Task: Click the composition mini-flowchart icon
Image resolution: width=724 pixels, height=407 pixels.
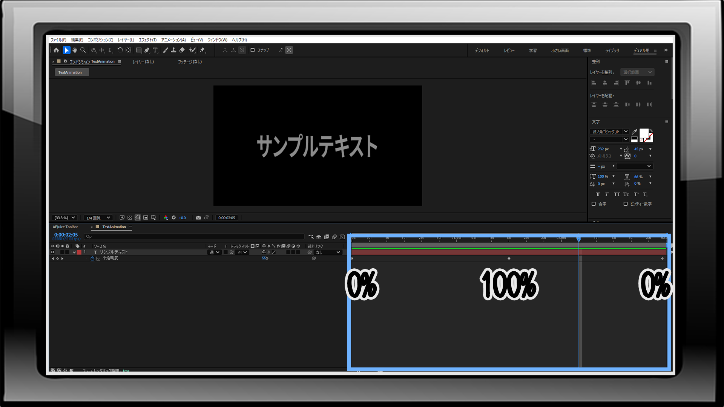Action: [311, 237]
